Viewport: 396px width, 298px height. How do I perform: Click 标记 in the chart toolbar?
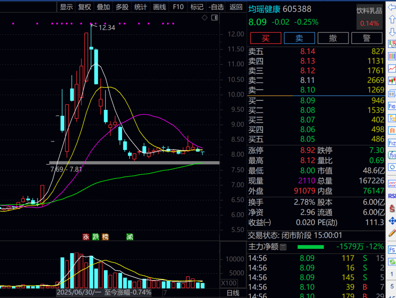[197, 7]
